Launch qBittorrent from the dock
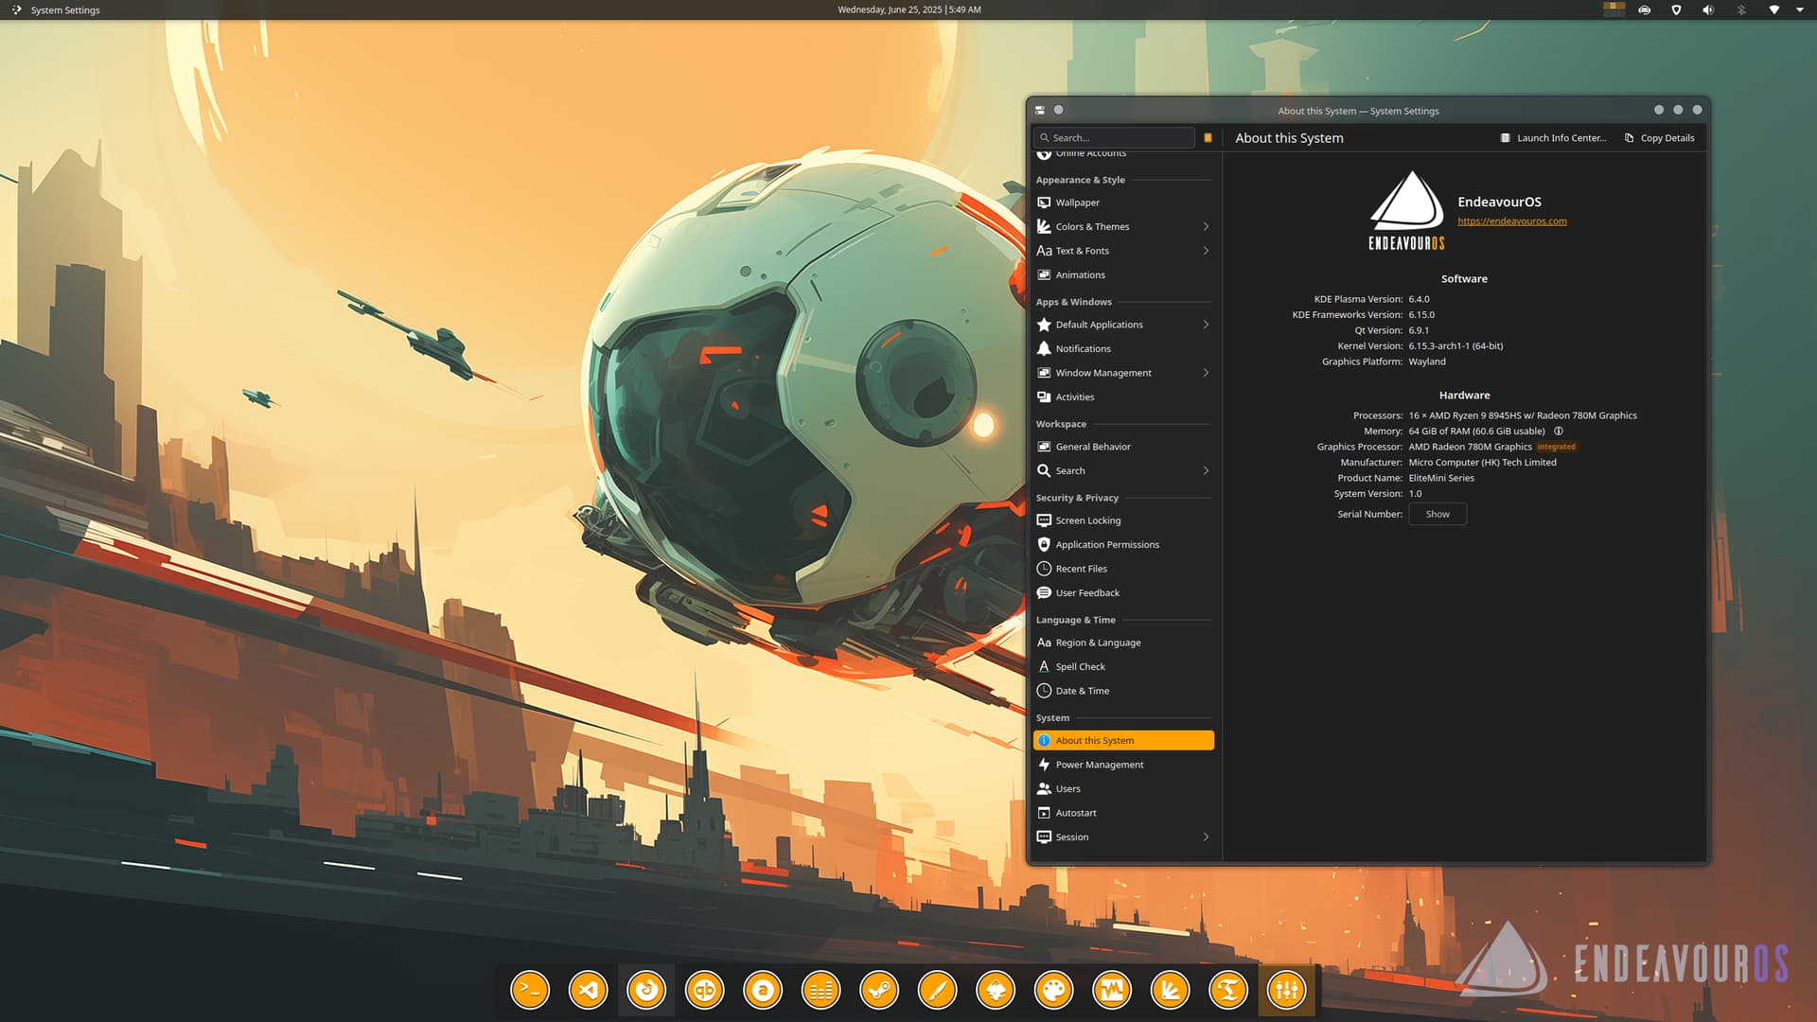Viewport: 1817px width, 1022px height. tap(704, 991)
